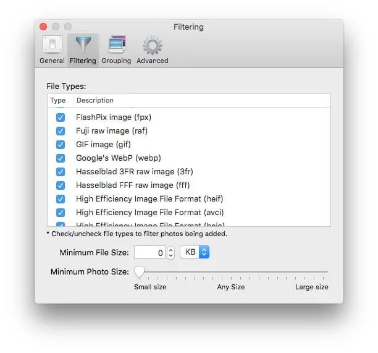Select the Filtering funnel icon
The width and height of the screenshot is (378, 353).
point(83,45)
